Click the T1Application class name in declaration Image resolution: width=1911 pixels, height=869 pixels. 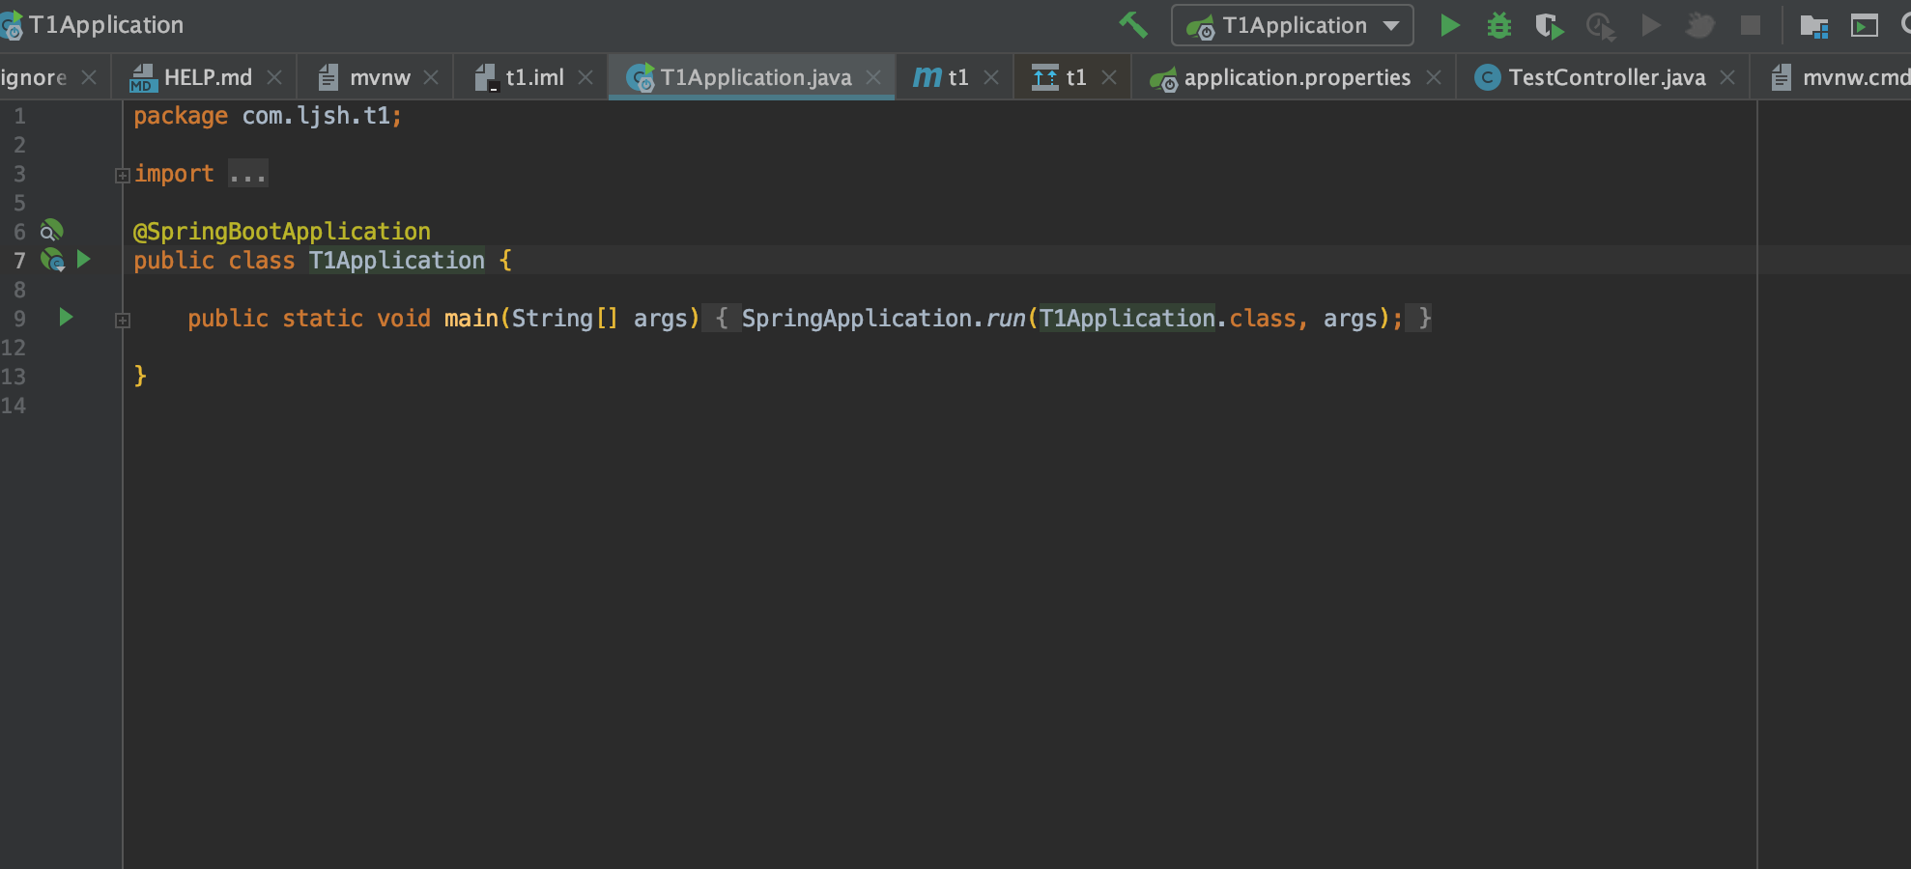click(397, 261)
